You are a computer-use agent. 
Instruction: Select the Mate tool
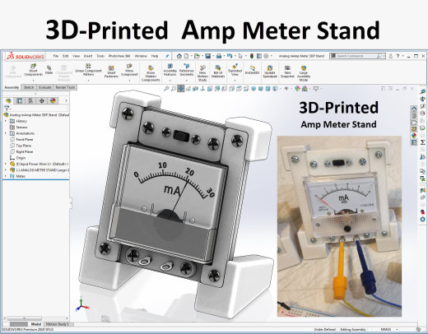click(49, 69)
